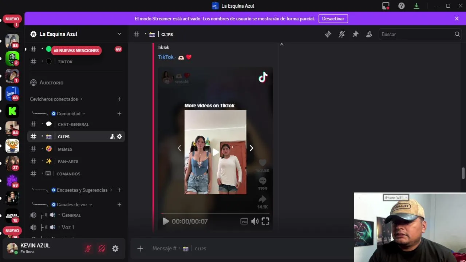The image size is (466, 262).
Task: Open clips channel settings gear
Action: click(x=119, y=136)
